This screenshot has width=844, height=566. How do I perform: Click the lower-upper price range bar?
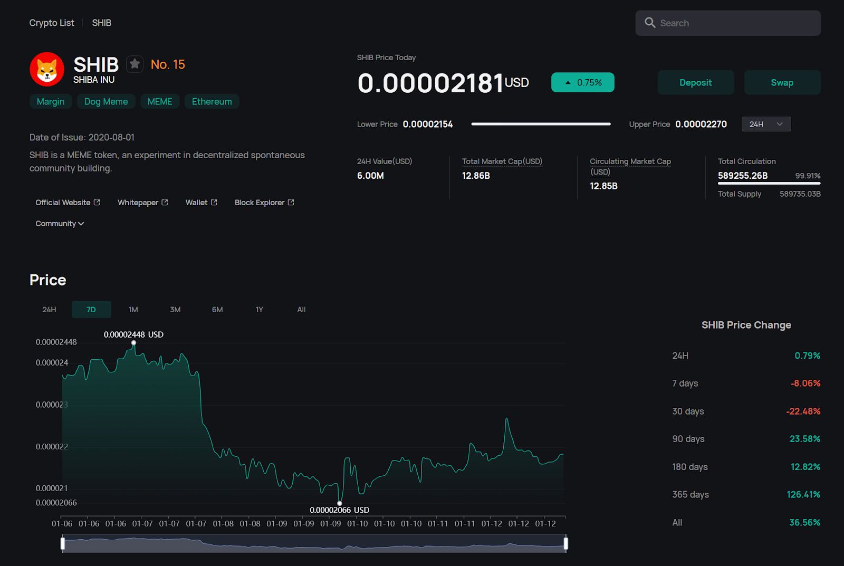click(x=541, y=124)
